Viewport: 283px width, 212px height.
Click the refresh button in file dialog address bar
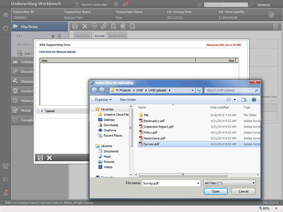tap(199, 90)
